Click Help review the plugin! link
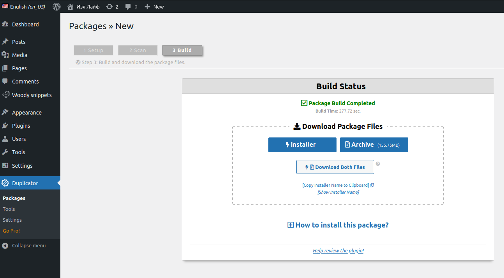The height and width of the screenshot is (278, 504). point(338,251)
